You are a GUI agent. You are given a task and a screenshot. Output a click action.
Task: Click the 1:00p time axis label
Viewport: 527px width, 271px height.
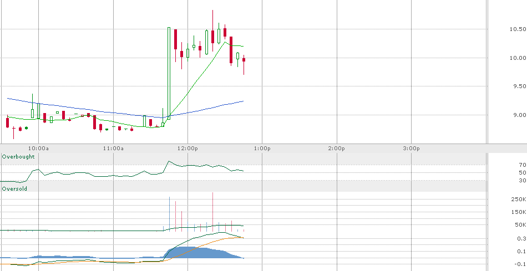262,149
